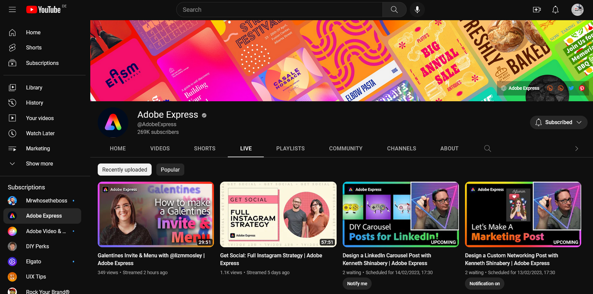Select the Popular filter chip

(170, 170)
